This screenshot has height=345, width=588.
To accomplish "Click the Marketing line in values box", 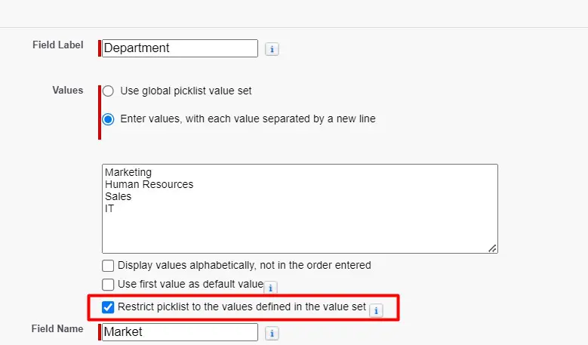I will 128,172.
